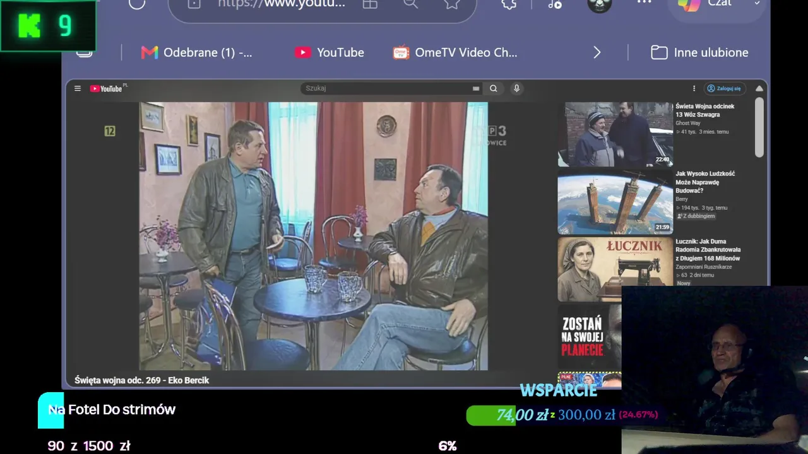Open the Odebrane (1) Gmail bookmark
The image size is (808, 454).
point(196,52)
